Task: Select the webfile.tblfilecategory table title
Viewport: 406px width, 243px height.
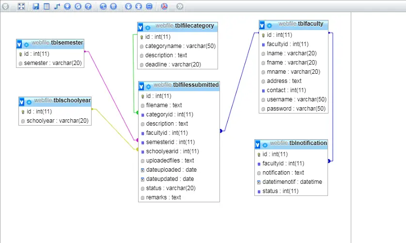Action: 185,26
